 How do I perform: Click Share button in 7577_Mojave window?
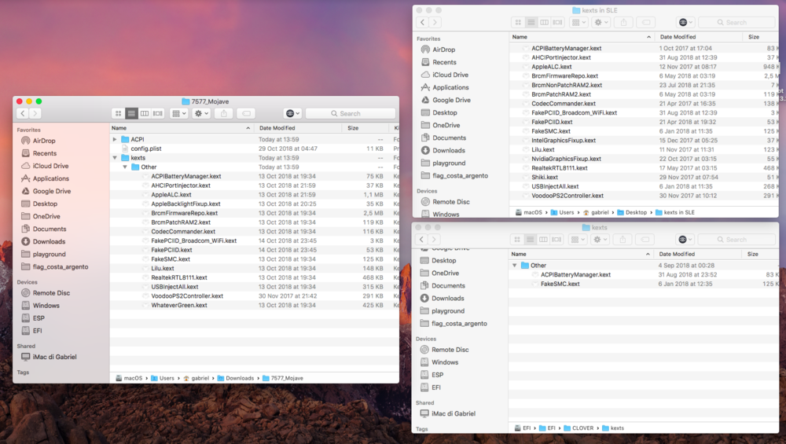[x=223, y=114]
